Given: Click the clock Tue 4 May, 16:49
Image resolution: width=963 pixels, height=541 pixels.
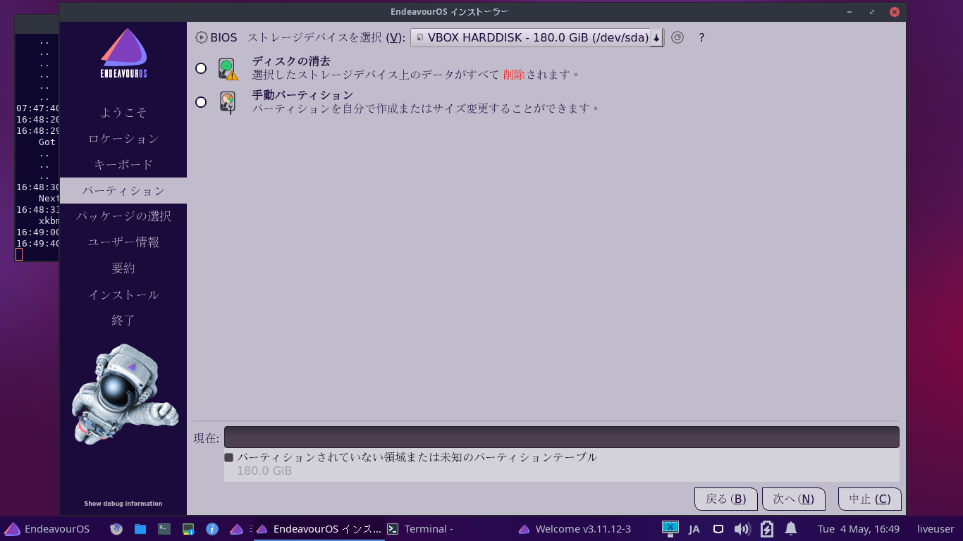Looking at the screenshot, I should (859, 529).
